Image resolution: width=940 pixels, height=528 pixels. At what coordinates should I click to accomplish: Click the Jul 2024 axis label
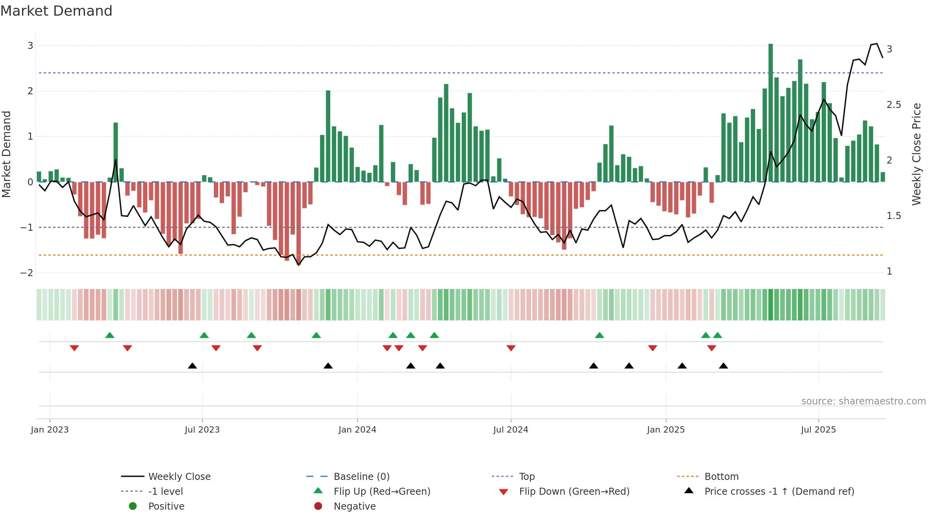tap(511, 429)
